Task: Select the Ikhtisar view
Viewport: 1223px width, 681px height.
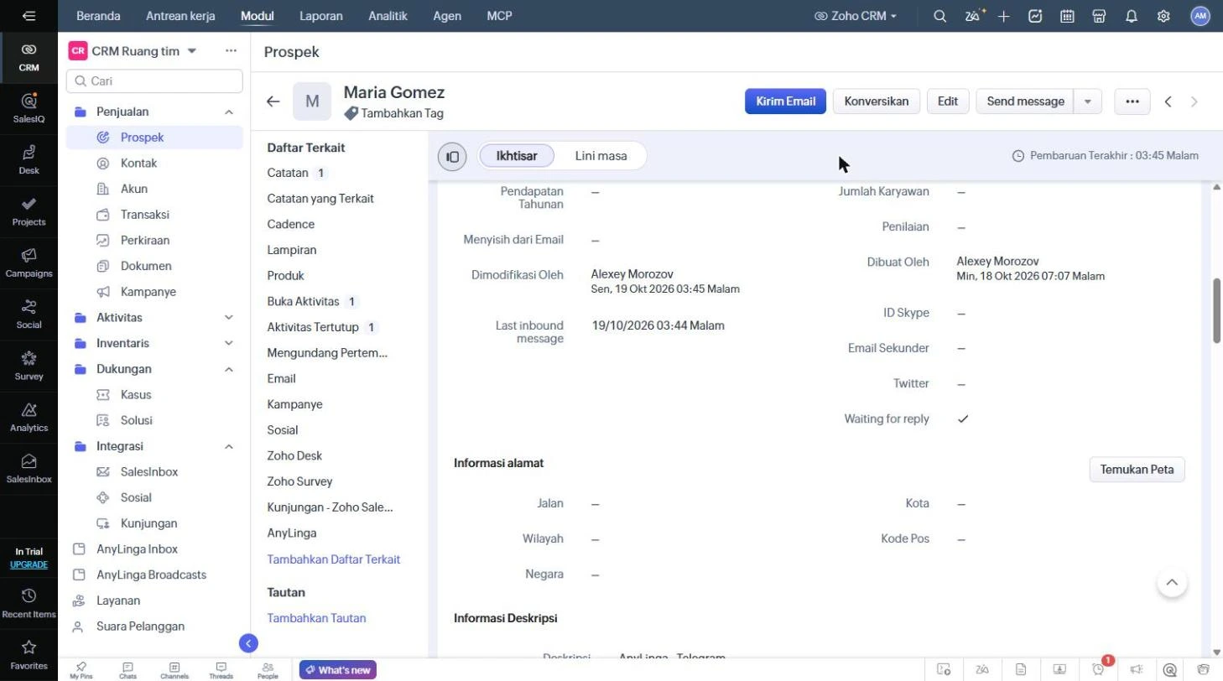Action: (517, 156)
